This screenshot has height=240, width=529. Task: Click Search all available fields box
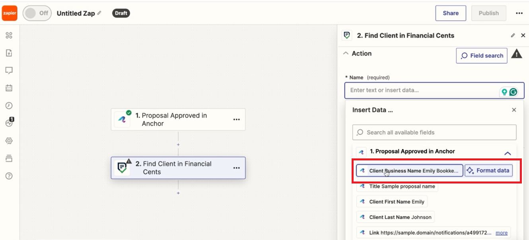pos(434,132)
